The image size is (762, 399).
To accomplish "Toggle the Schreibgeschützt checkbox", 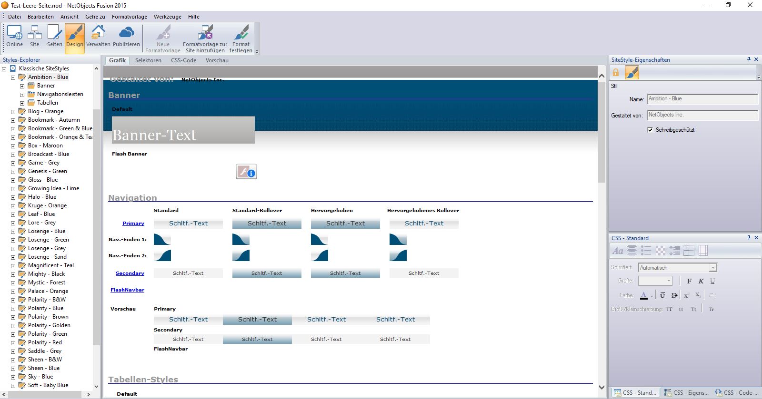I will coord(650,130).
